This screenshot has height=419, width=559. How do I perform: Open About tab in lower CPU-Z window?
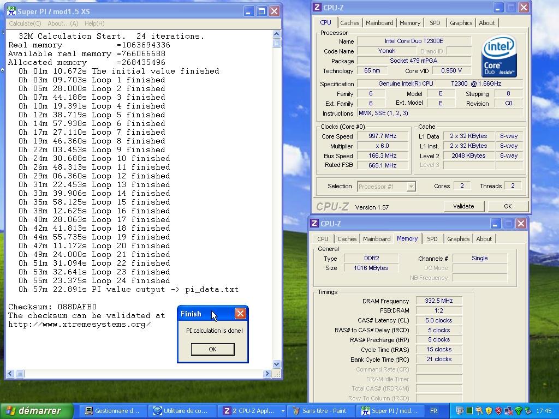point(484,239)
